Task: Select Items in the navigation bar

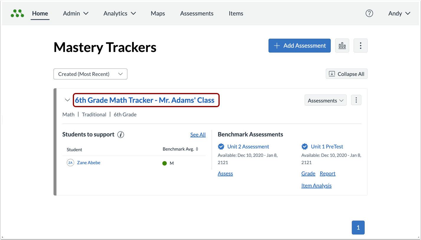Action: [x=236, y=13]
